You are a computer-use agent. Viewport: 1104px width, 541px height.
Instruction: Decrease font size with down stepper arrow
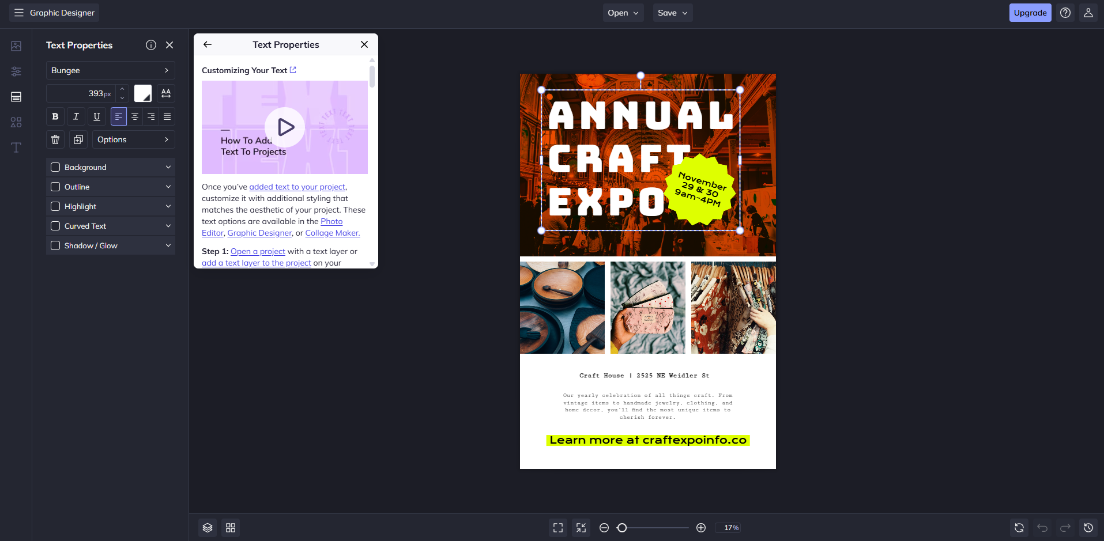tap(122, 98)
